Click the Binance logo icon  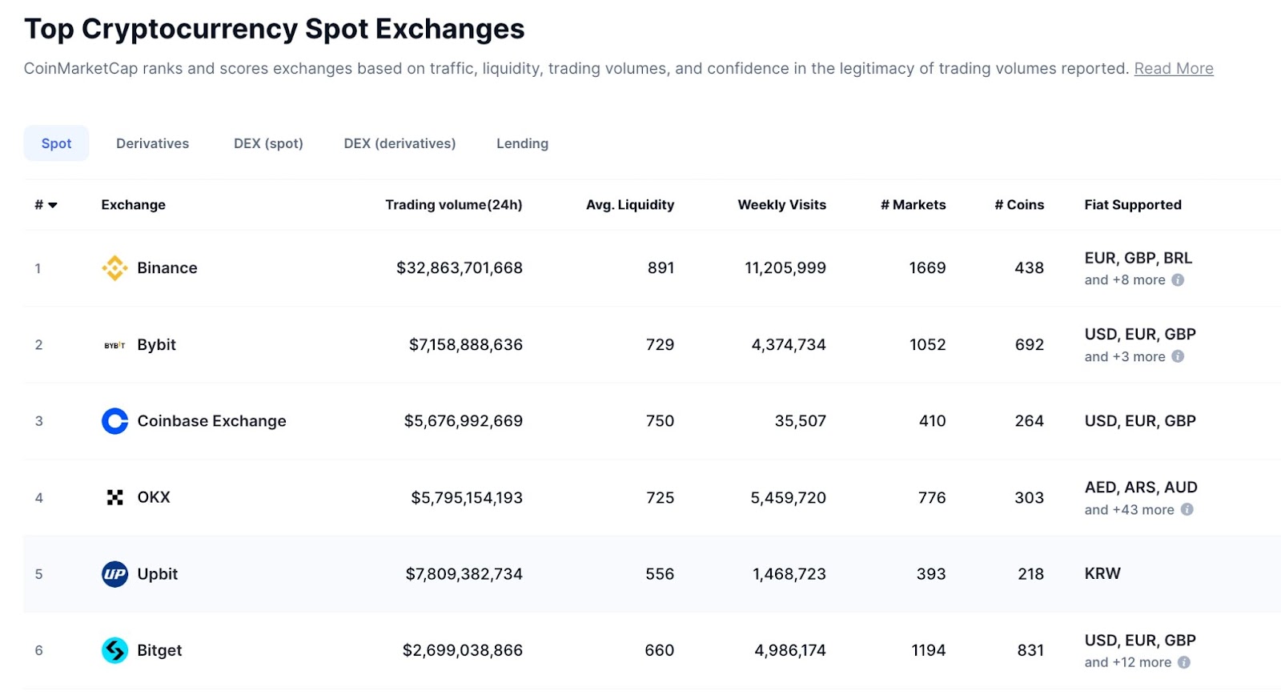(114, 268)
